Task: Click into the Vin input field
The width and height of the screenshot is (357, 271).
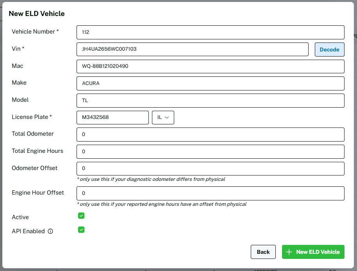Action: point(193,50)
